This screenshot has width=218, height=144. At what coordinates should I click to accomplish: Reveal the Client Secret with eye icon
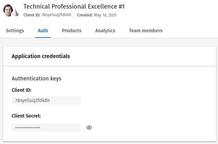click(89, 128)
